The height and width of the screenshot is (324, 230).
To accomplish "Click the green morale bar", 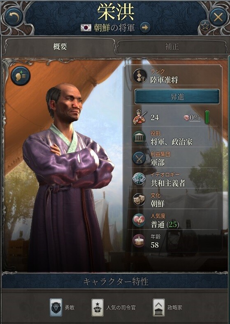I will (x=207, y=117).
